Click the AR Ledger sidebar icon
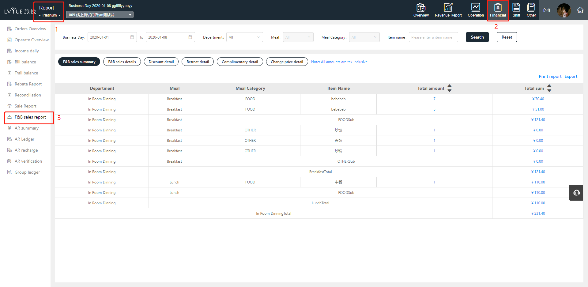Image resolution: width=588 pixels, height=287 pixels. [x=9, y=139]
